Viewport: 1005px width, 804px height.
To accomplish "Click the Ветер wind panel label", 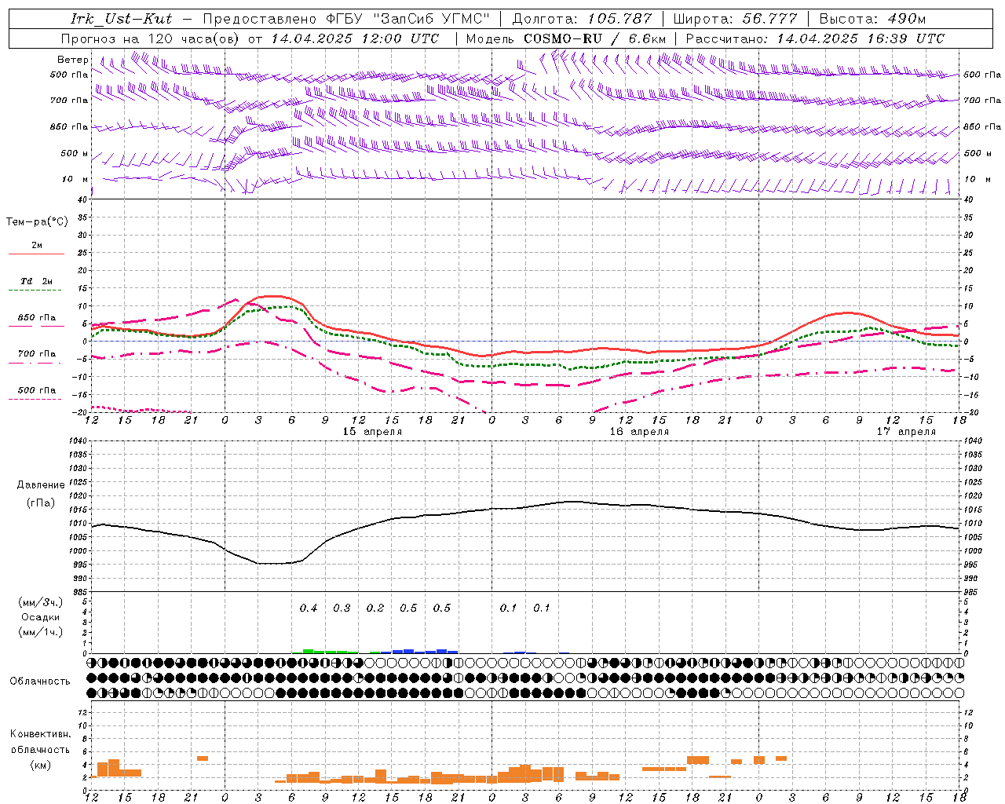I will click(73, 60).
